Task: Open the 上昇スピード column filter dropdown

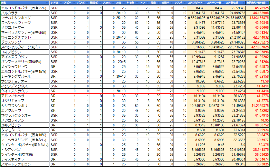Action: pyautogui.click(x=204, y=3)
